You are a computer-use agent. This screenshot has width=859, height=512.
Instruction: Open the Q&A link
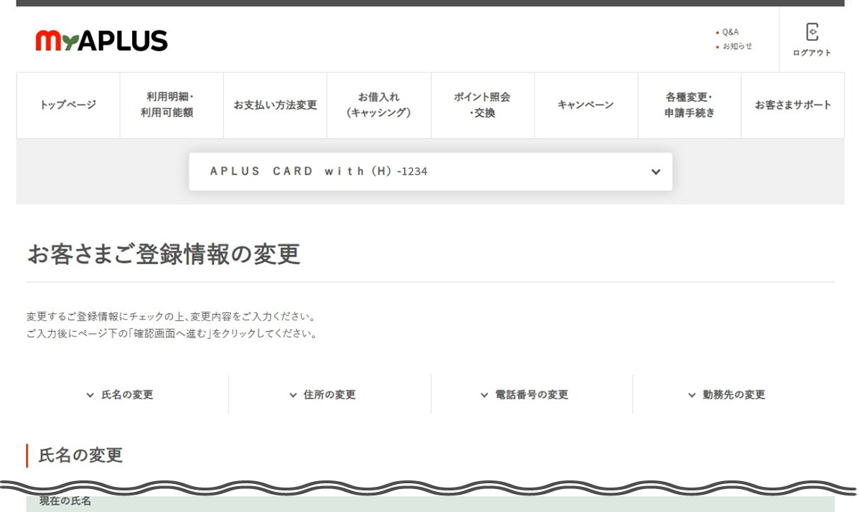coord(730,32)
